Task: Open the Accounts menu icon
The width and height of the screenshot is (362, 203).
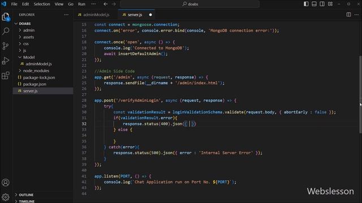Action: click(x=6, y=183)
